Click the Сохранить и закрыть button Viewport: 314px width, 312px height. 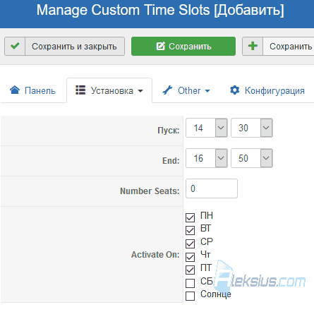[64, 46]
